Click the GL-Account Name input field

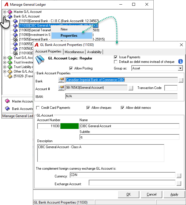[129, 126]
